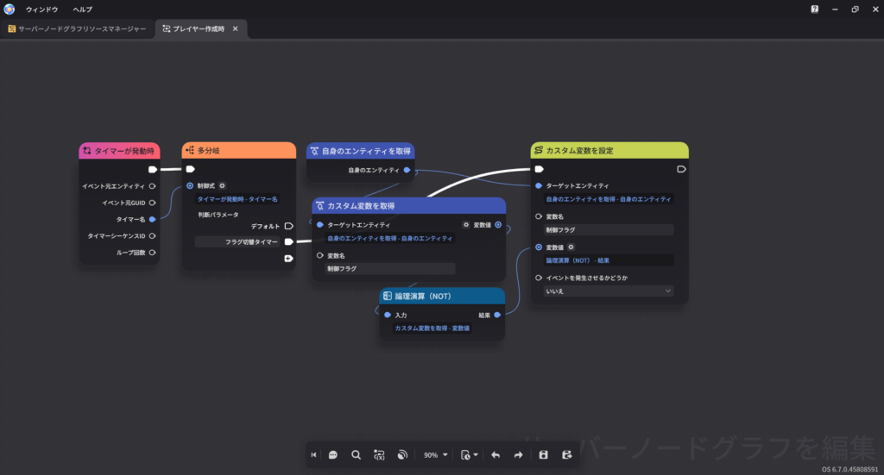Click the undo arrow
884x475 pixels.
[496, 454]
